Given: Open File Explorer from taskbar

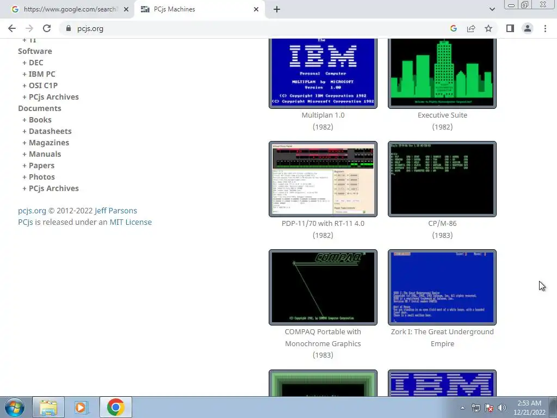Looking at the screenshot, I should click(48, 407).
